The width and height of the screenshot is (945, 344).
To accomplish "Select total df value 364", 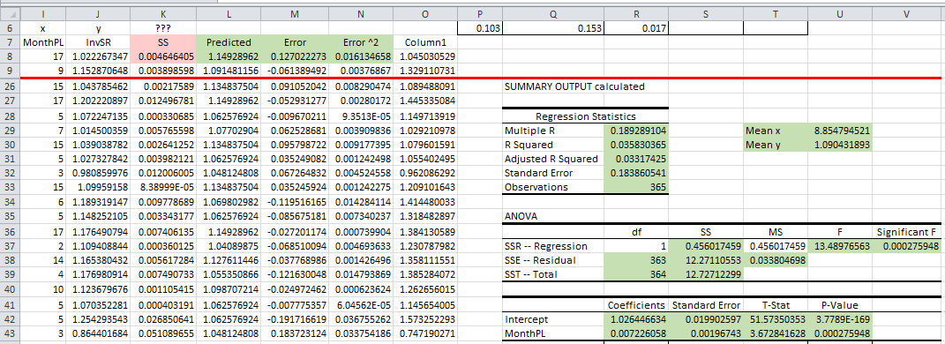I will (x=637, y=274).
